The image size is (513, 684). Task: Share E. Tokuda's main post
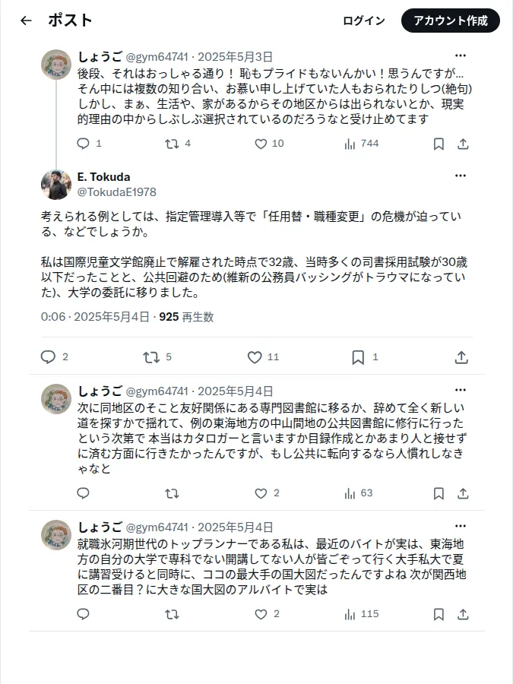pos(461,357)
